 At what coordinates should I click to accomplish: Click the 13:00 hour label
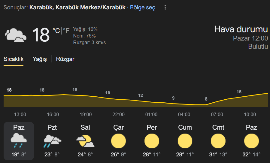[20, 114]
